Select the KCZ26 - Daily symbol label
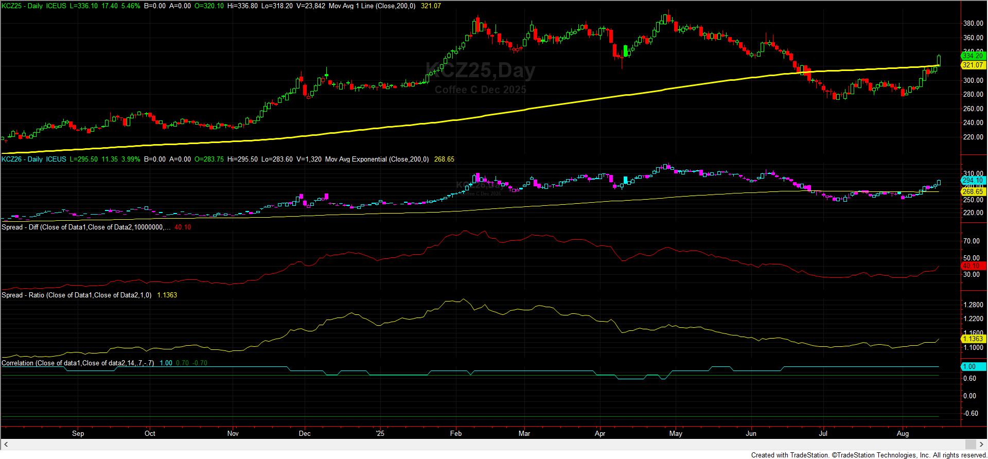The height and width of the screenshot is (459, 988). [22, 160]
